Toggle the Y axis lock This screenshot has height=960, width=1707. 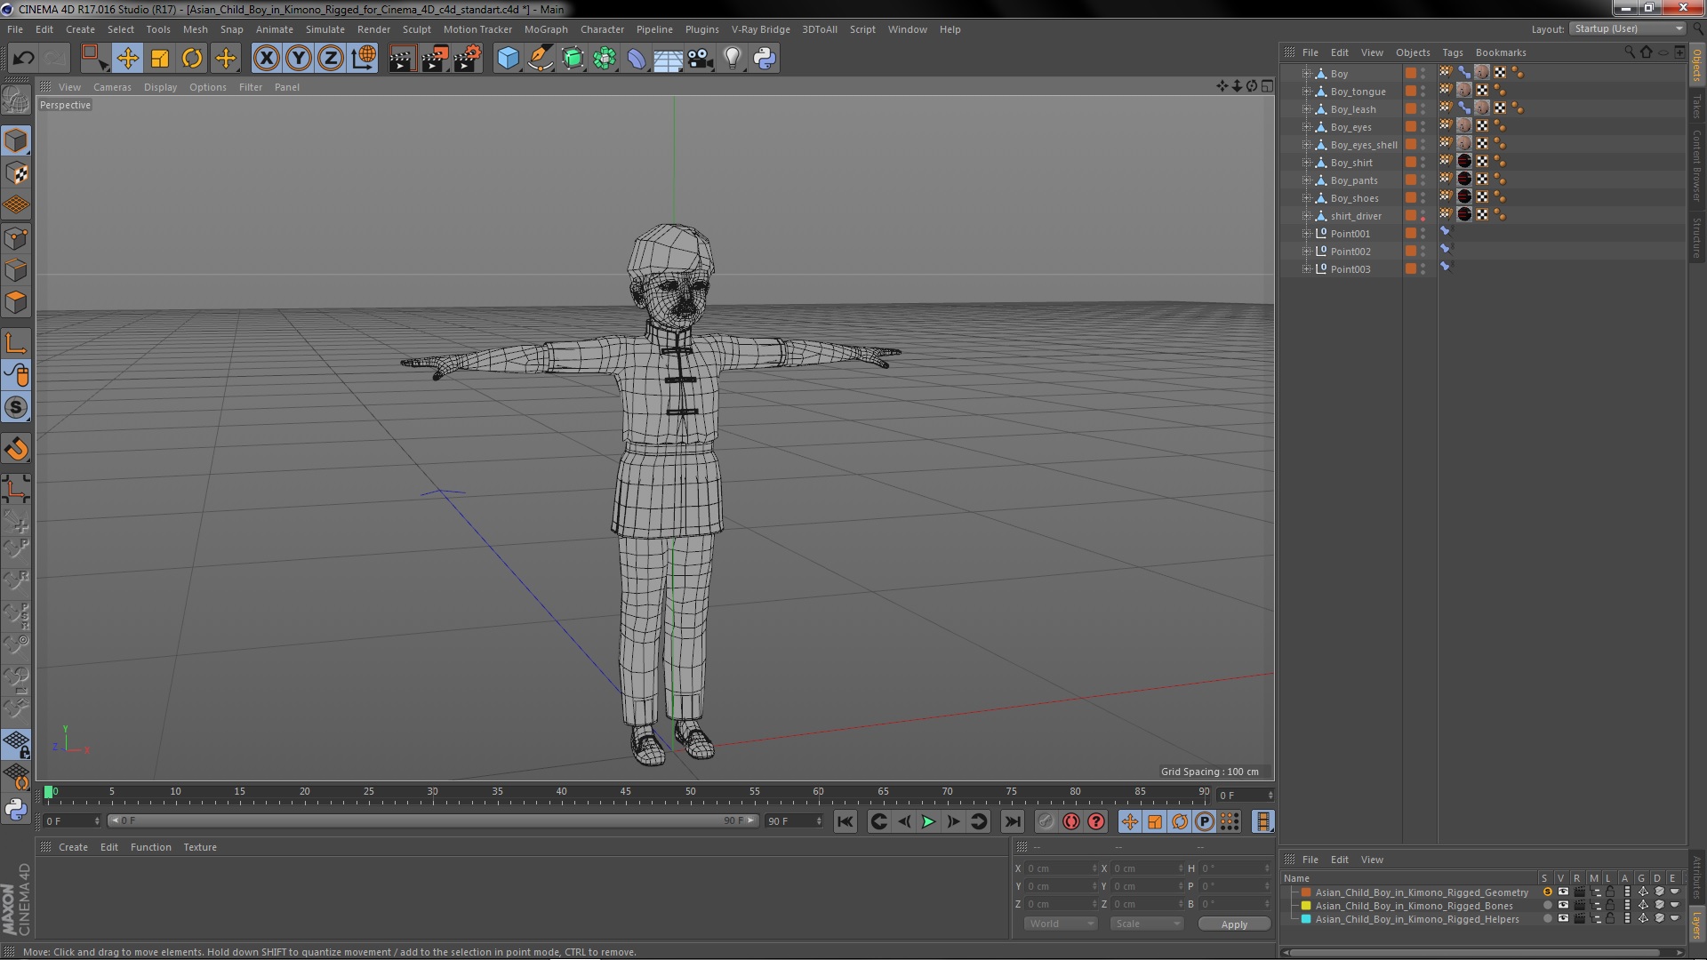click(299, 59)
